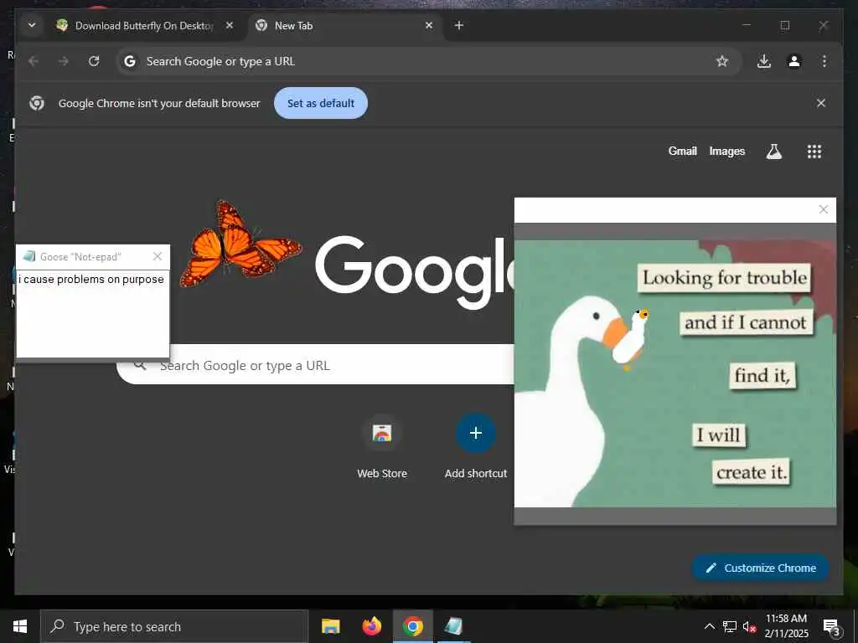858x643 pixels.
Task: Open the Chrome tab search dropdown arrow
Action: click(x=32, y=25)
